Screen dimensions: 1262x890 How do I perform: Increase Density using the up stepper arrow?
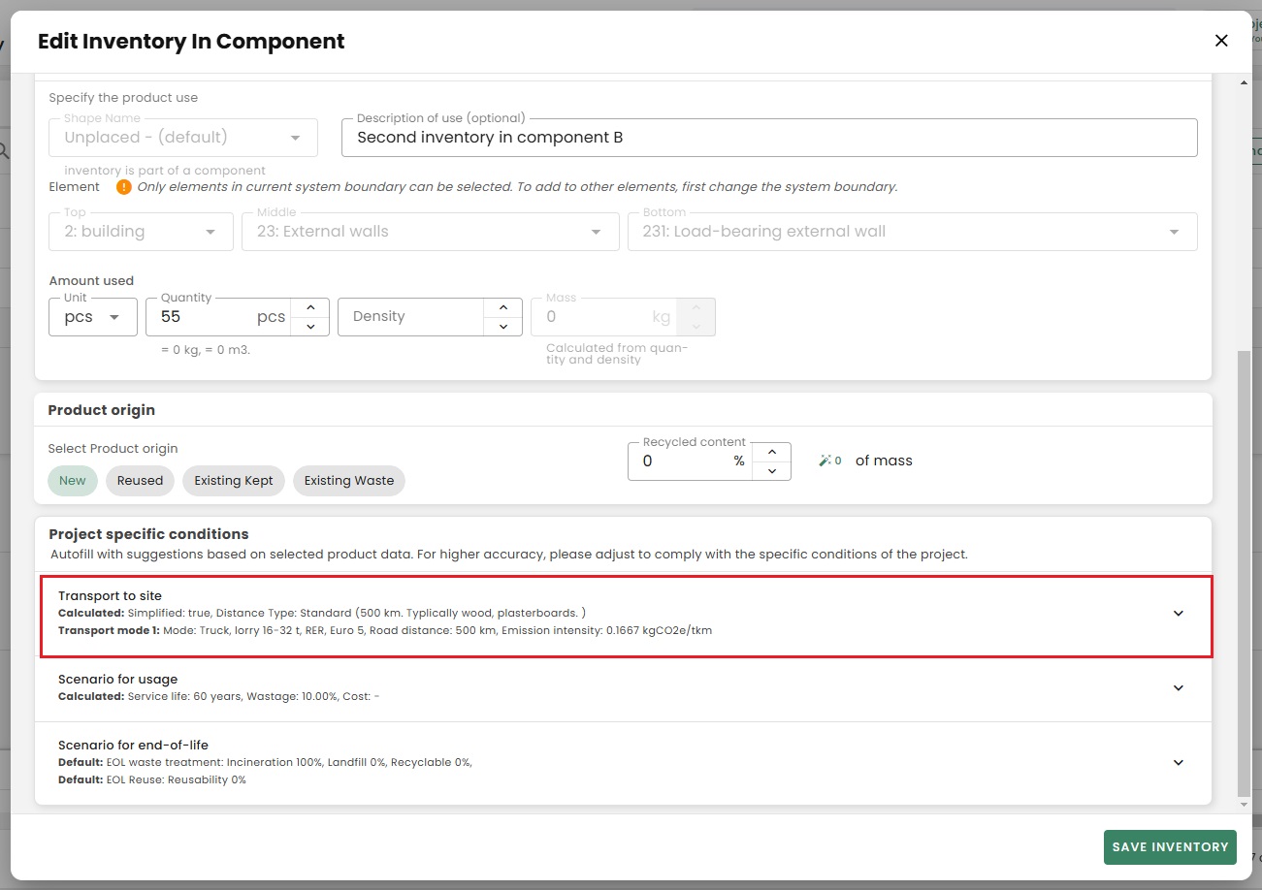click(x=502, y=307)
